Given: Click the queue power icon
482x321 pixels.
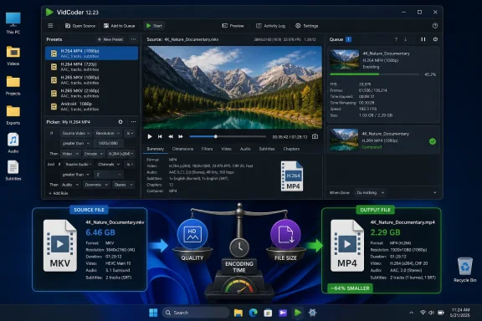Looking at the screenshot, I should tap(435, 39).
